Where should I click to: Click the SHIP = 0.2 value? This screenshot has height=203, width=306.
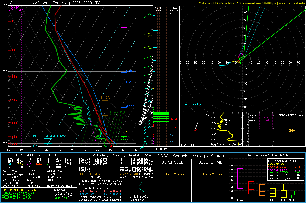click(61, 198)
